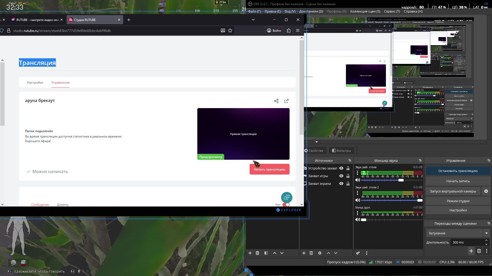Expand the Затухание transition dropdown
Screen dimensions: 492x276
(486, 233)
